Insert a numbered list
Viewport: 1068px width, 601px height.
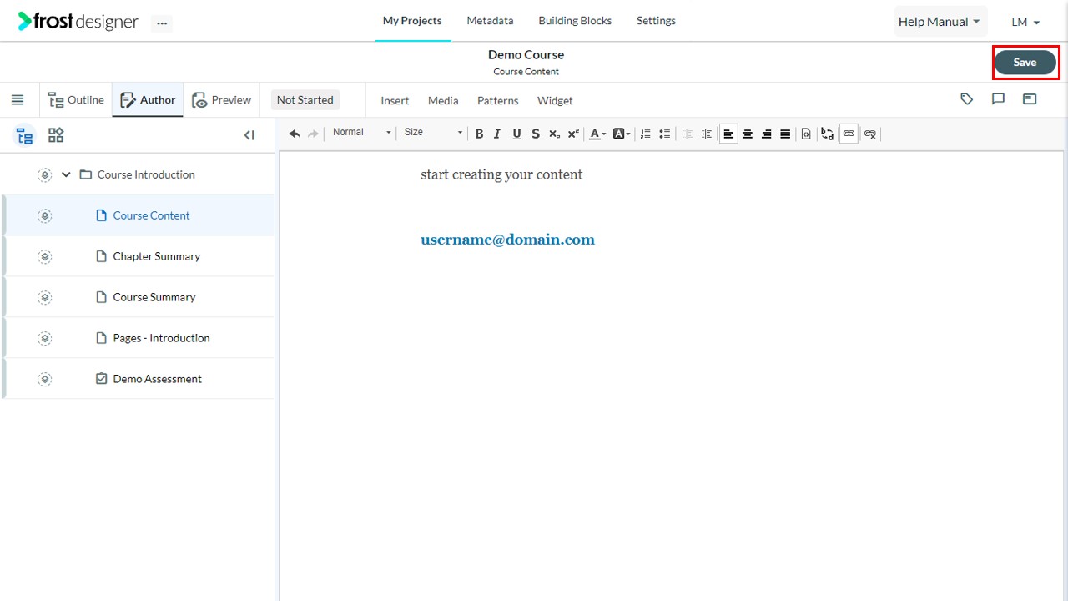coord(646,134)
